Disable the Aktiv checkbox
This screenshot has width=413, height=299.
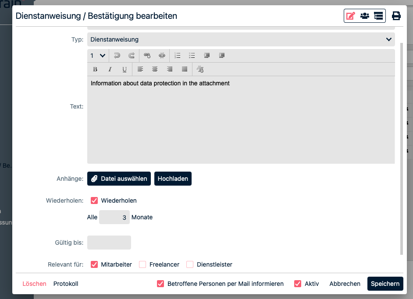pyautogui.click(x=298, y=284)
